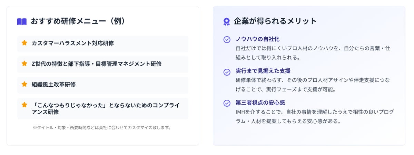Screen dimensions: 414x155
Task: Click the 実行まで見据えた支援 benefit title
Action: [x=263, y=71]
